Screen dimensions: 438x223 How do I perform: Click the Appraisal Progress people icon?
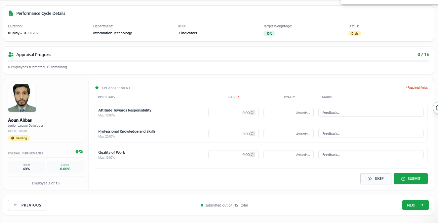click(11, 55)
